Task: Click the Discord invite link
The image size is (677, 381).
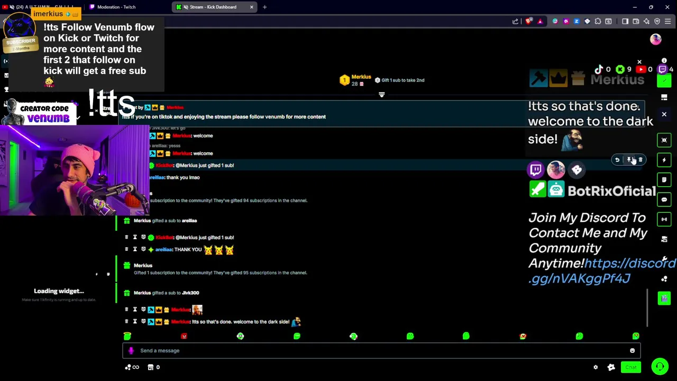Action: pos(602,270)
